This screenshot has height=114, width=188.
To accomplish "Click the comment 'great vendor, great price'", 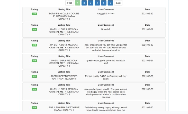I will pos(106,62).
